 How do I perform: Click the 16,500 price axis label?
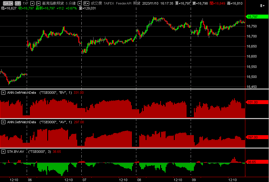251,77
